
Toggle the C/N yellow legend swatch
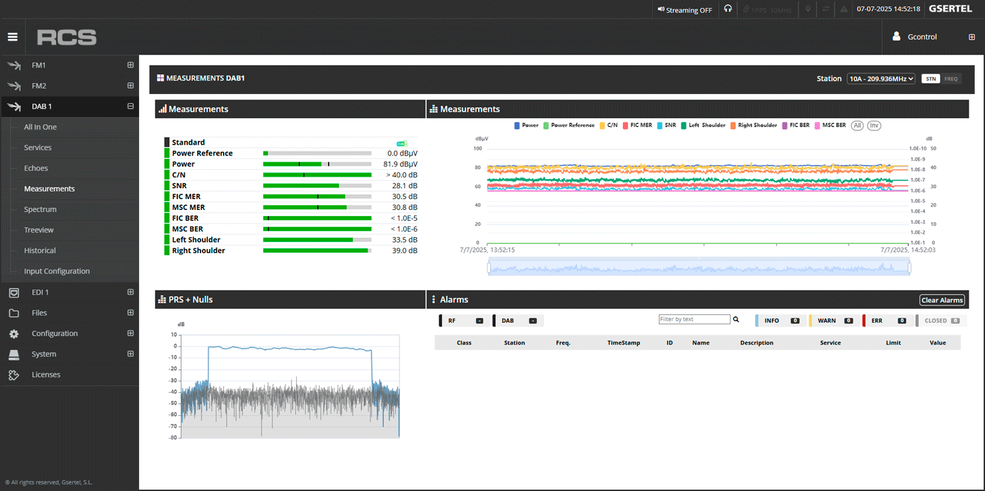point(602,125)
